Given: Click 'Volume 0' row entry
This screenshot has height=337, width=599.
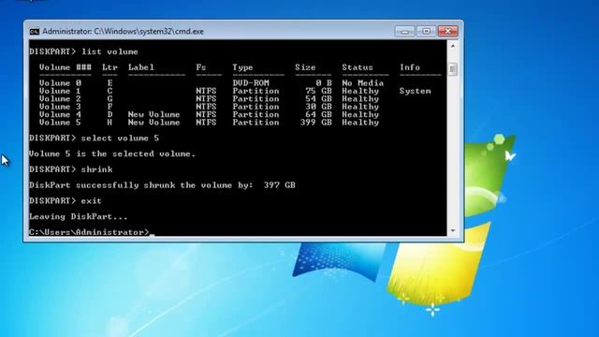Looking at the screenshot, I should [60, 83].
